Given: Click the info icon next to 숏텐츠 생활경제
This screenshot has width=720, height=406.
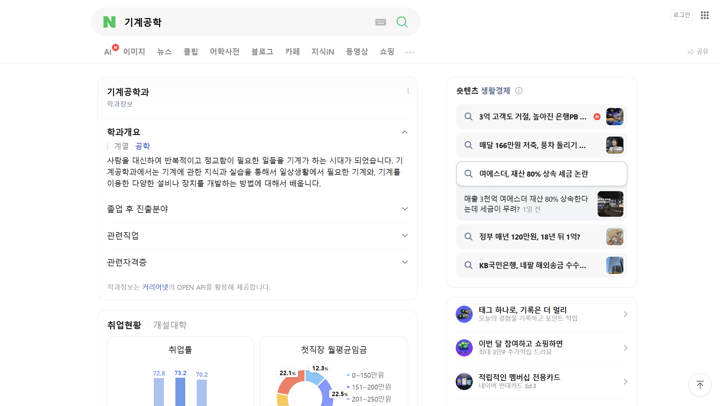Looking at the screenshot, I should pos(519,91).
